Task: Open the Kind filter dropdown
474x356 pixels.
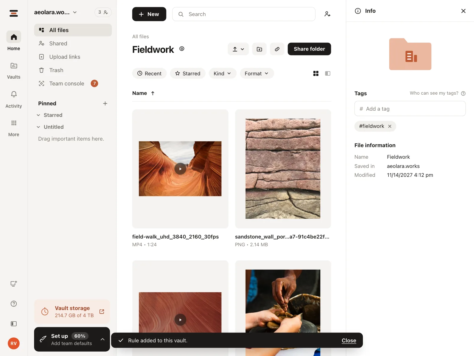Action: (x=222, y=73)
